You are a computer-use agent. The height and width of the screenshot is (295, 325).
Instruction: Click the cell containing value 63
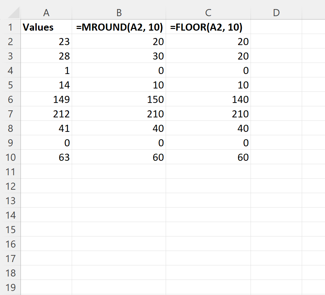46,157
